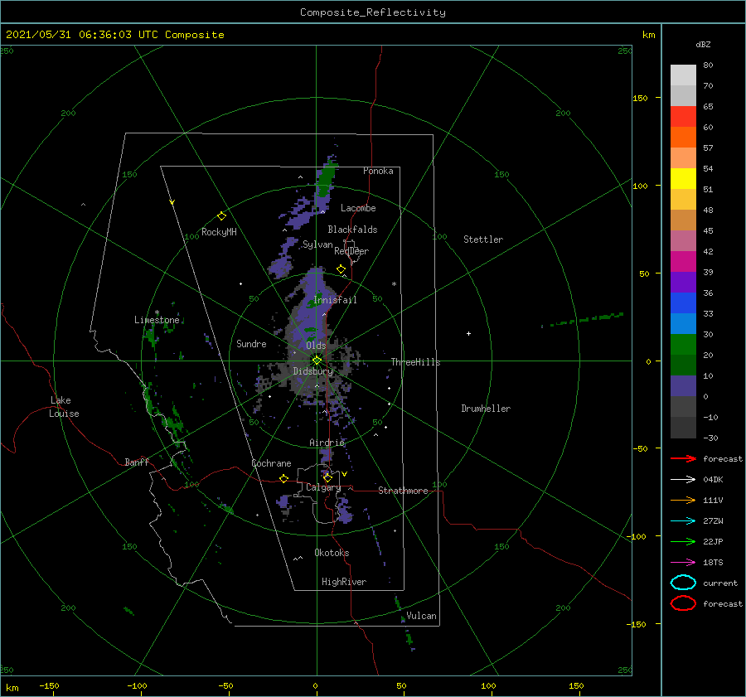Click the Didsbury town label
The width and height of the screenshot is (746, 697).
[x=313, y=371]
